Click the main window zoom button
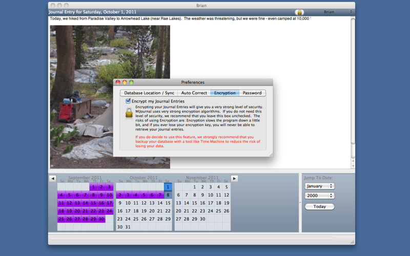Screen dimensions: 410x256 (67, 5)
